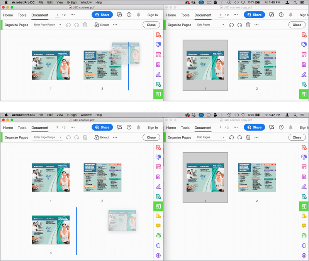This screenshot has height=261, width=309.
Task: Open Create PDF tool in upper L&D courses.pdf sidebar
Action: (x=158, y=35)
